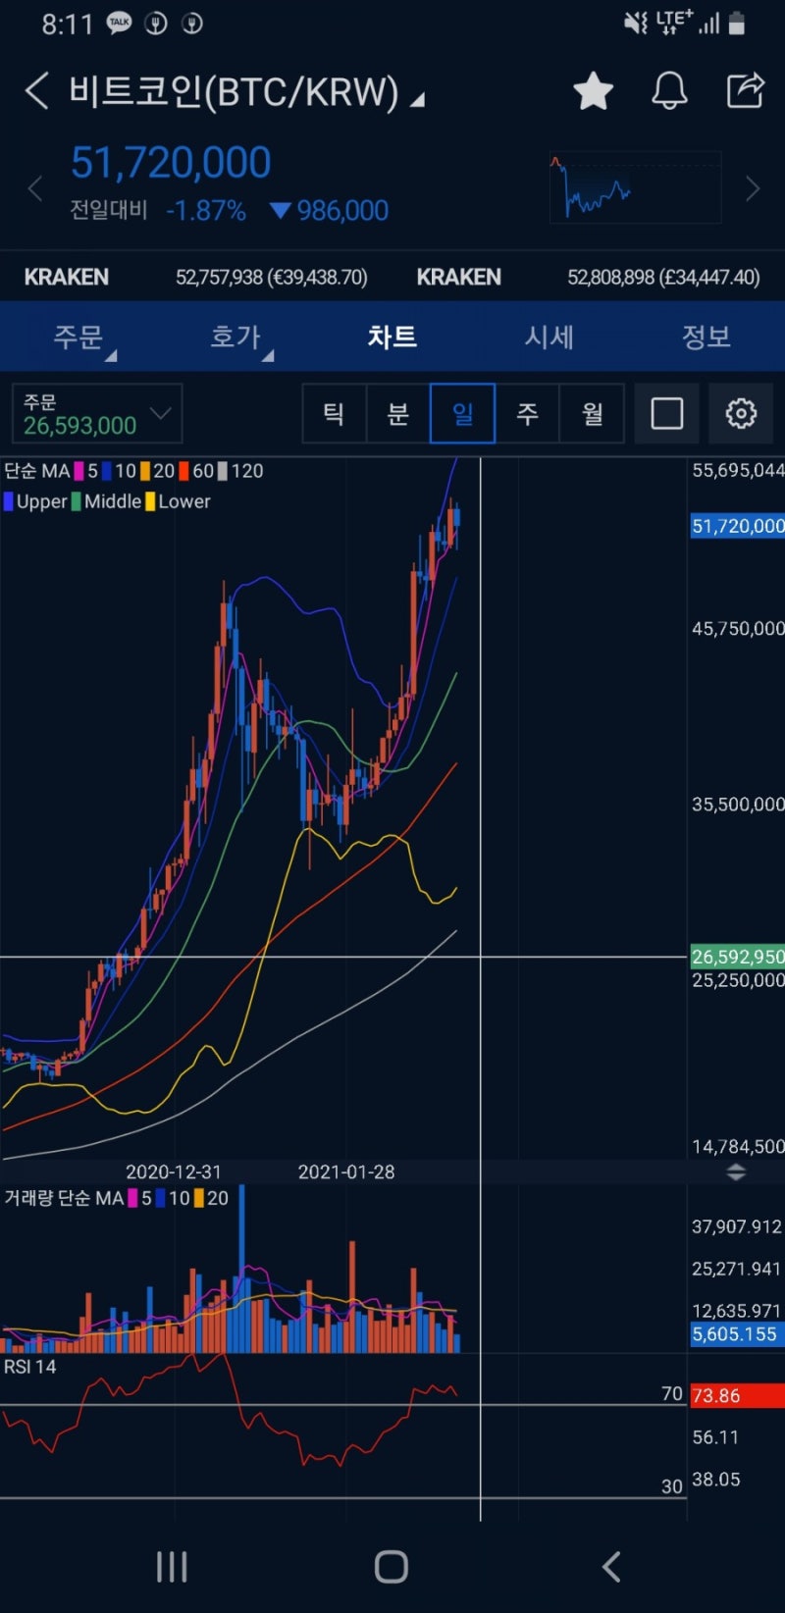Viewport: 785px width, 1613px height.
Task: Tap the 2020-12-31 date label
Action: [x=174, y=1171]
